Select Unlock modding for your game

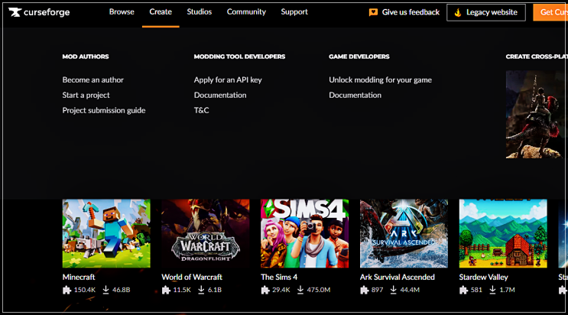[380, 80]
